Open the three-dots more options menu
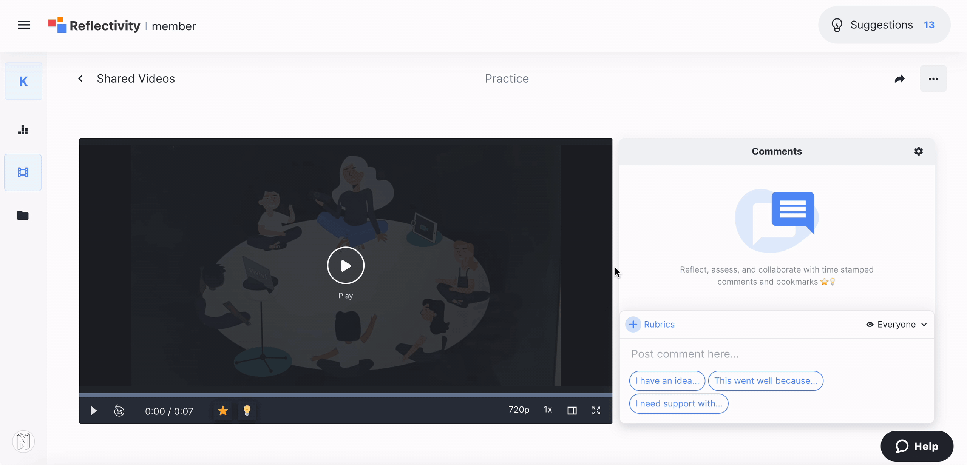967x465 pixels. pos(933,79)
